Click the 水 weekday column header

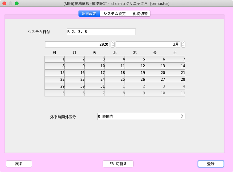pyautogui.click(x=115, y=53)
